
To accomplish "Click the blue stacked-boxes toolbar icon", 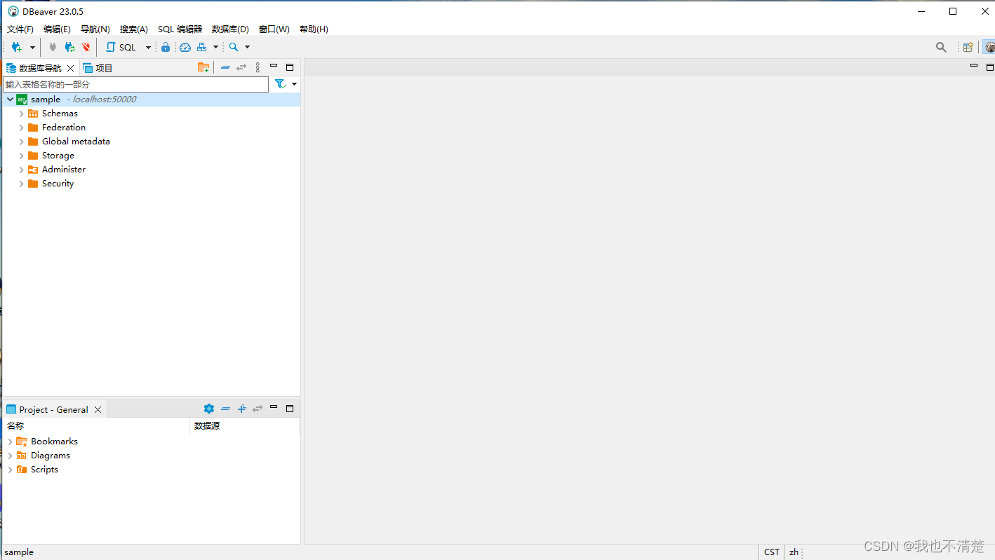I will pyautogui.click(x=202, y=47).
